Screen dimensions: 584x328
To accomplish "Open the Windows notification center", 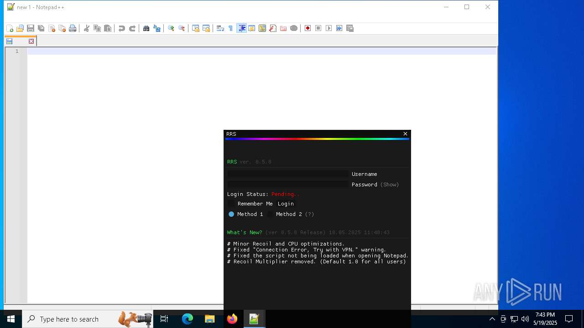I will click(569, 319).
